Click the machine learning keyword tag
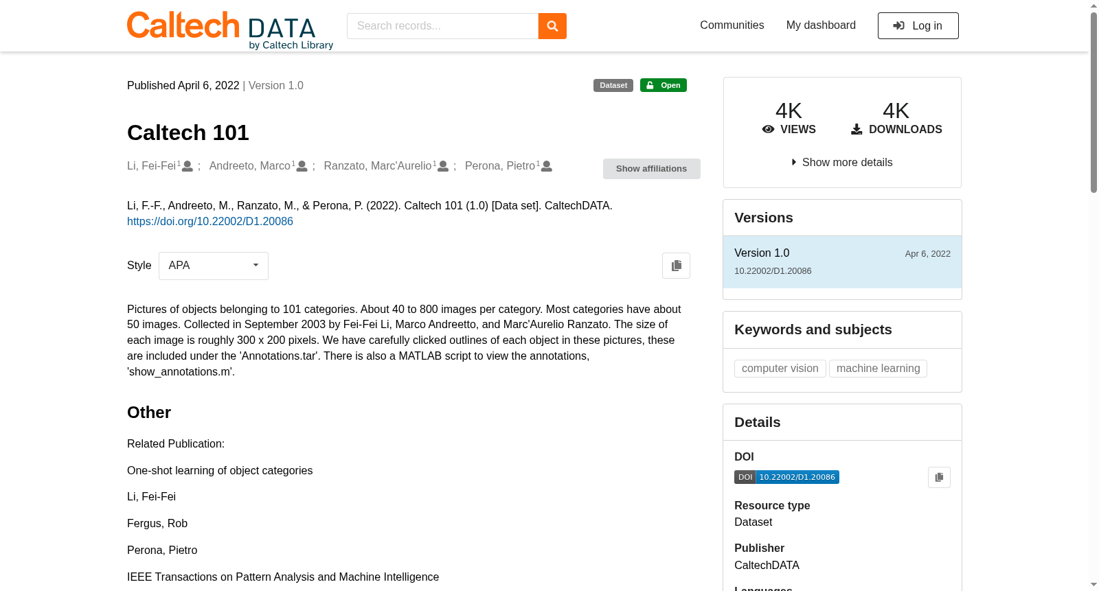1099x591 pixels. pyautogui.click(x=878, y=369)
